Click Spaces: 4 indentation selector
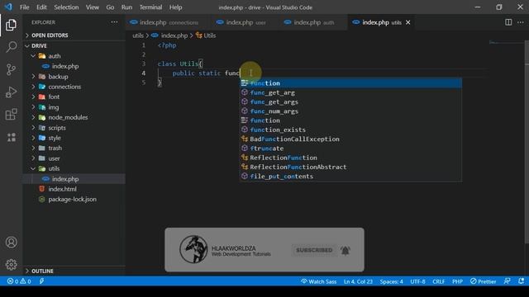This screenshot has width=529, height=297. [391, 281]
